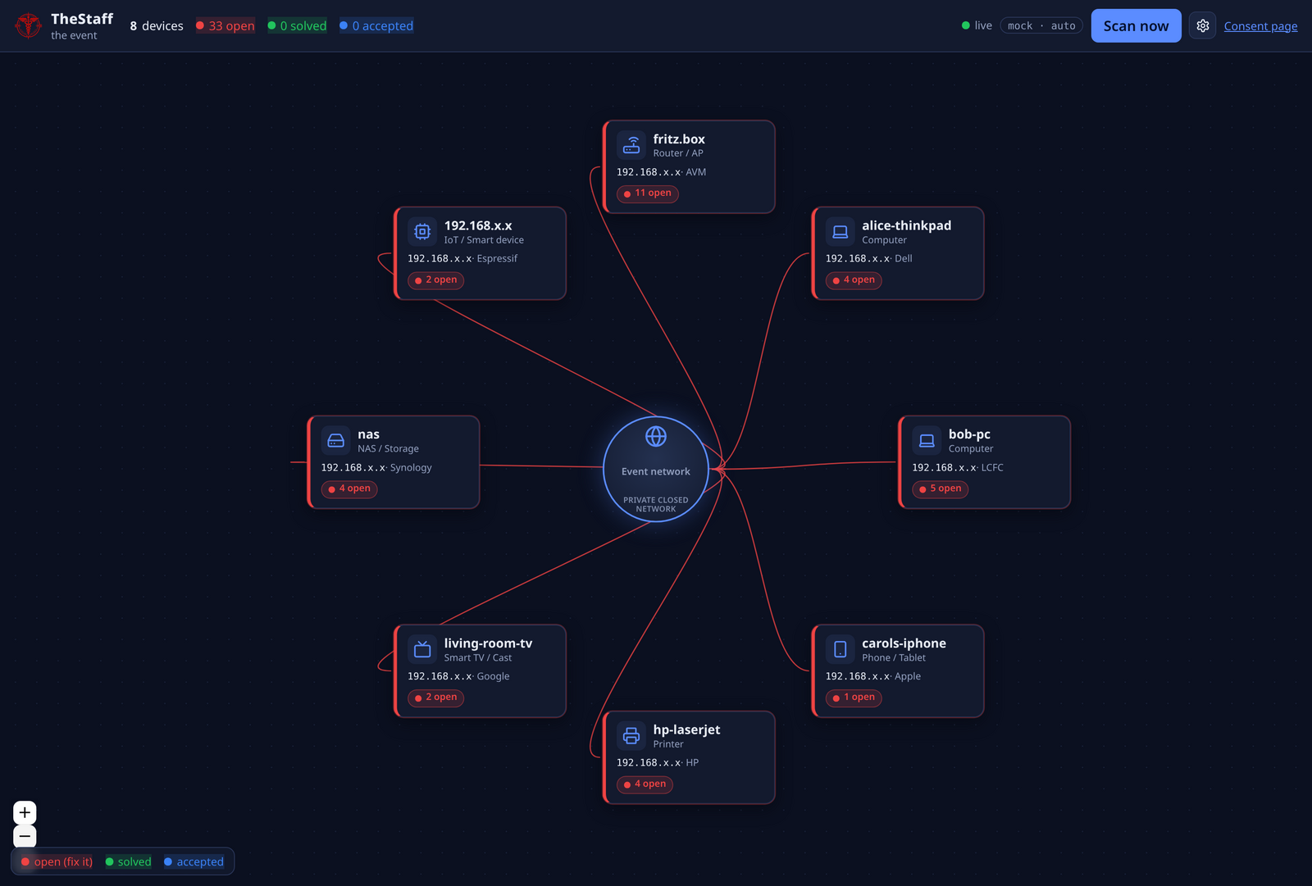Open the 4 open badge on nas
Screen dimensions: 1312x886
click(x=349, y=488)
